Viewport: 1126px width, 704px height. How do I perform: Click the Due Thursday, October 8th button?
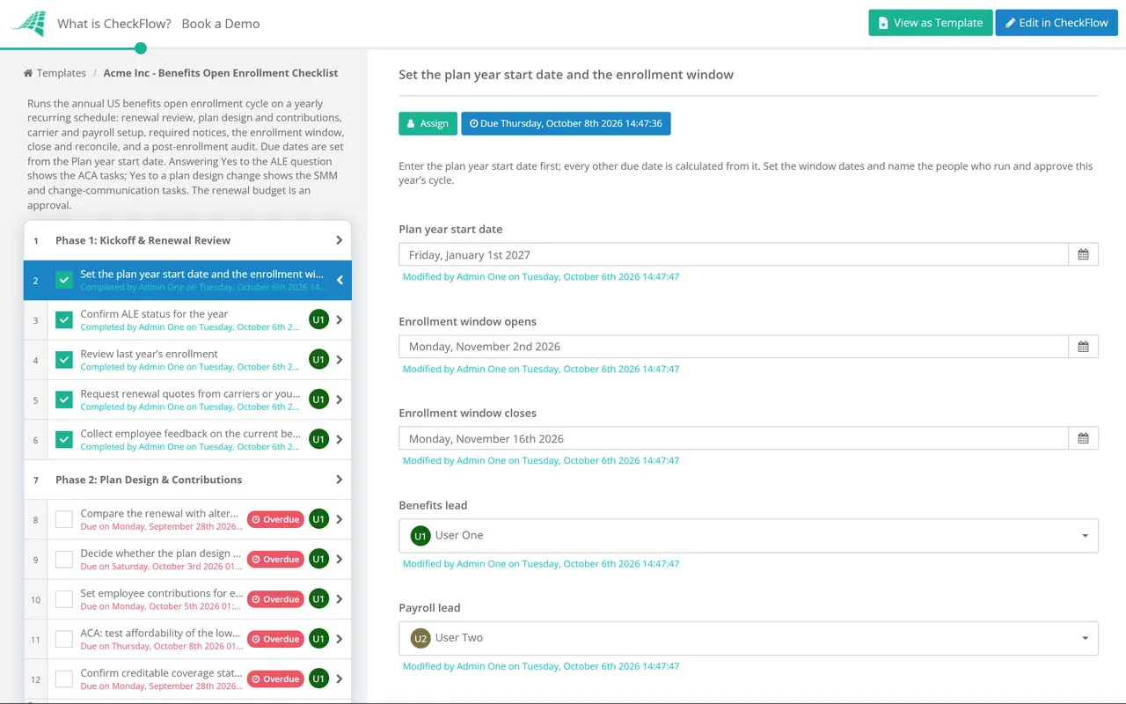click(x=566, y=123)
